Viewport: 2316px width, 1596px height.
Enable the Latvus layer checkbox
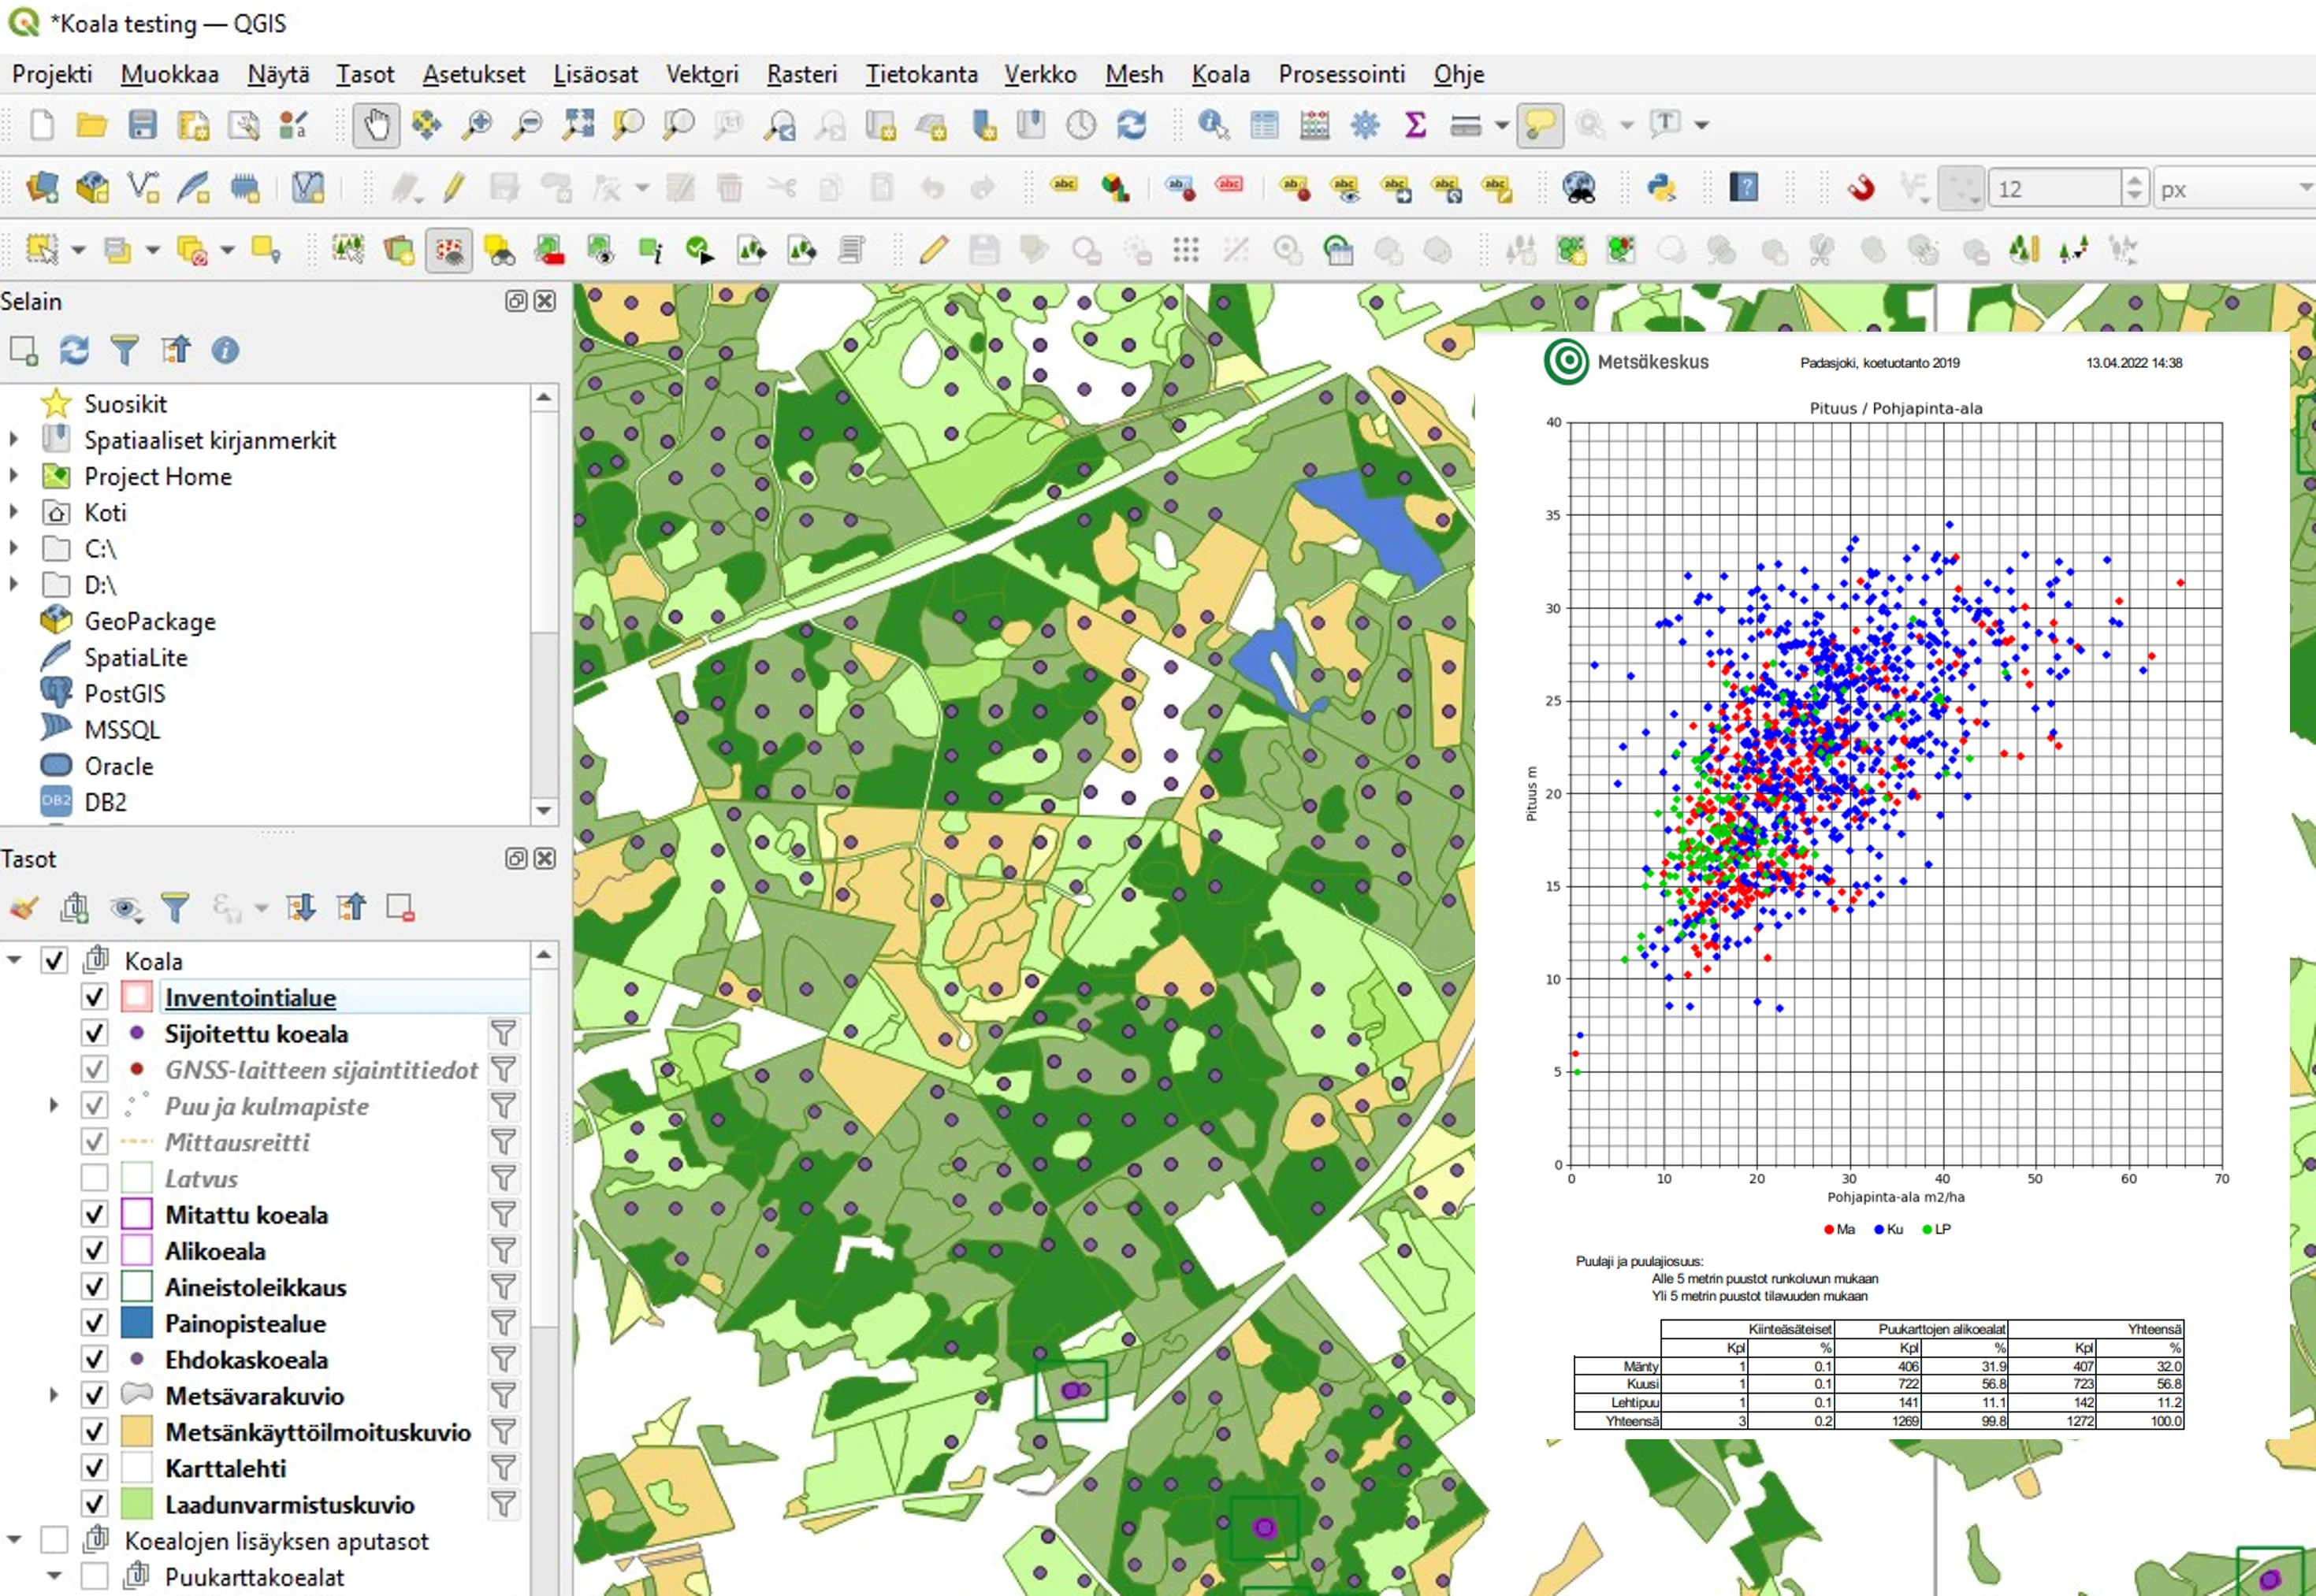(94, 1178)
